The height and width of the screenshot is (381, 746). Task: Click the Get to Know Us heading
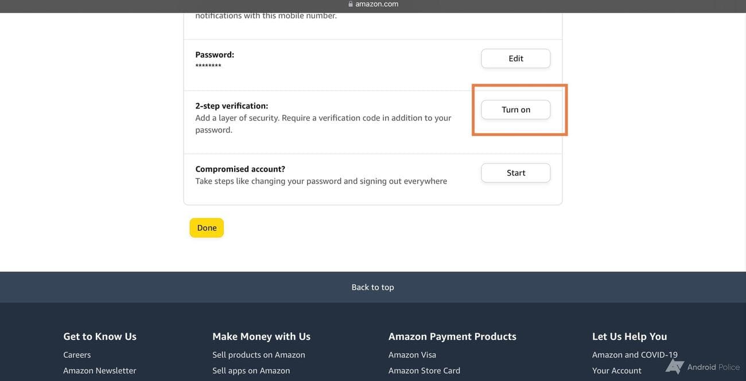click(x=100, y=336)
